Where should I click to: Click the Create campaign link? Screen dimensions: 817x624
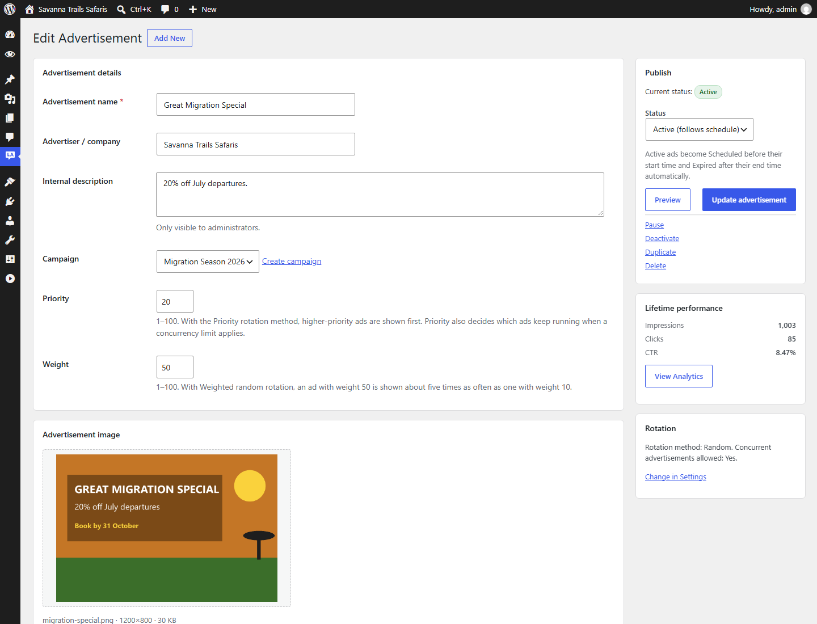click(292, 262)
